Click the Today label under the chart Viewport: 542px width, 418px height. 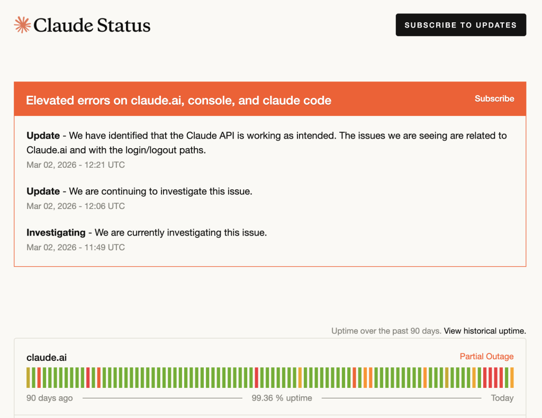coord(502,398)
